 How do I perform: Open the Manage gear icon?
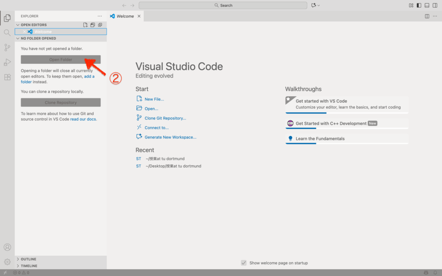click(7, 262)
